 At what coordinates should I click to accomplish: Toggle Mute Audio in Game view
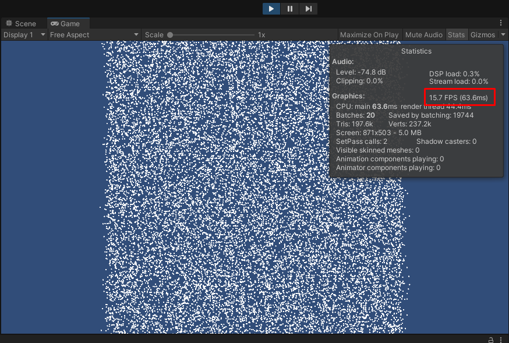tap(423, 35)
